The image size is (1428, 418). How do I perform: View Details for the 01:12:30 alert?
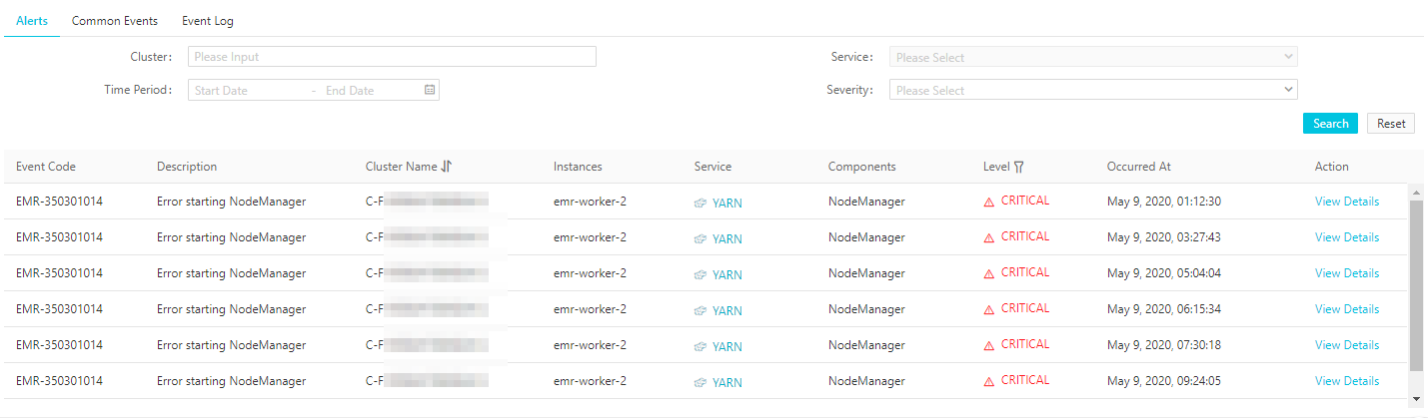pyautogui.click(x=1346, y=202)
